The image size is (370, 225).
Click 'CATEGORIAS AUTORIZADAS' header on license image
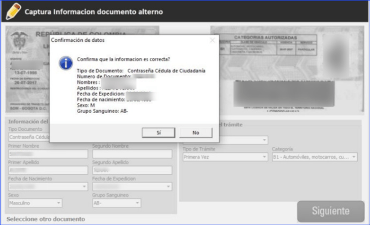(x=266, y=37)
